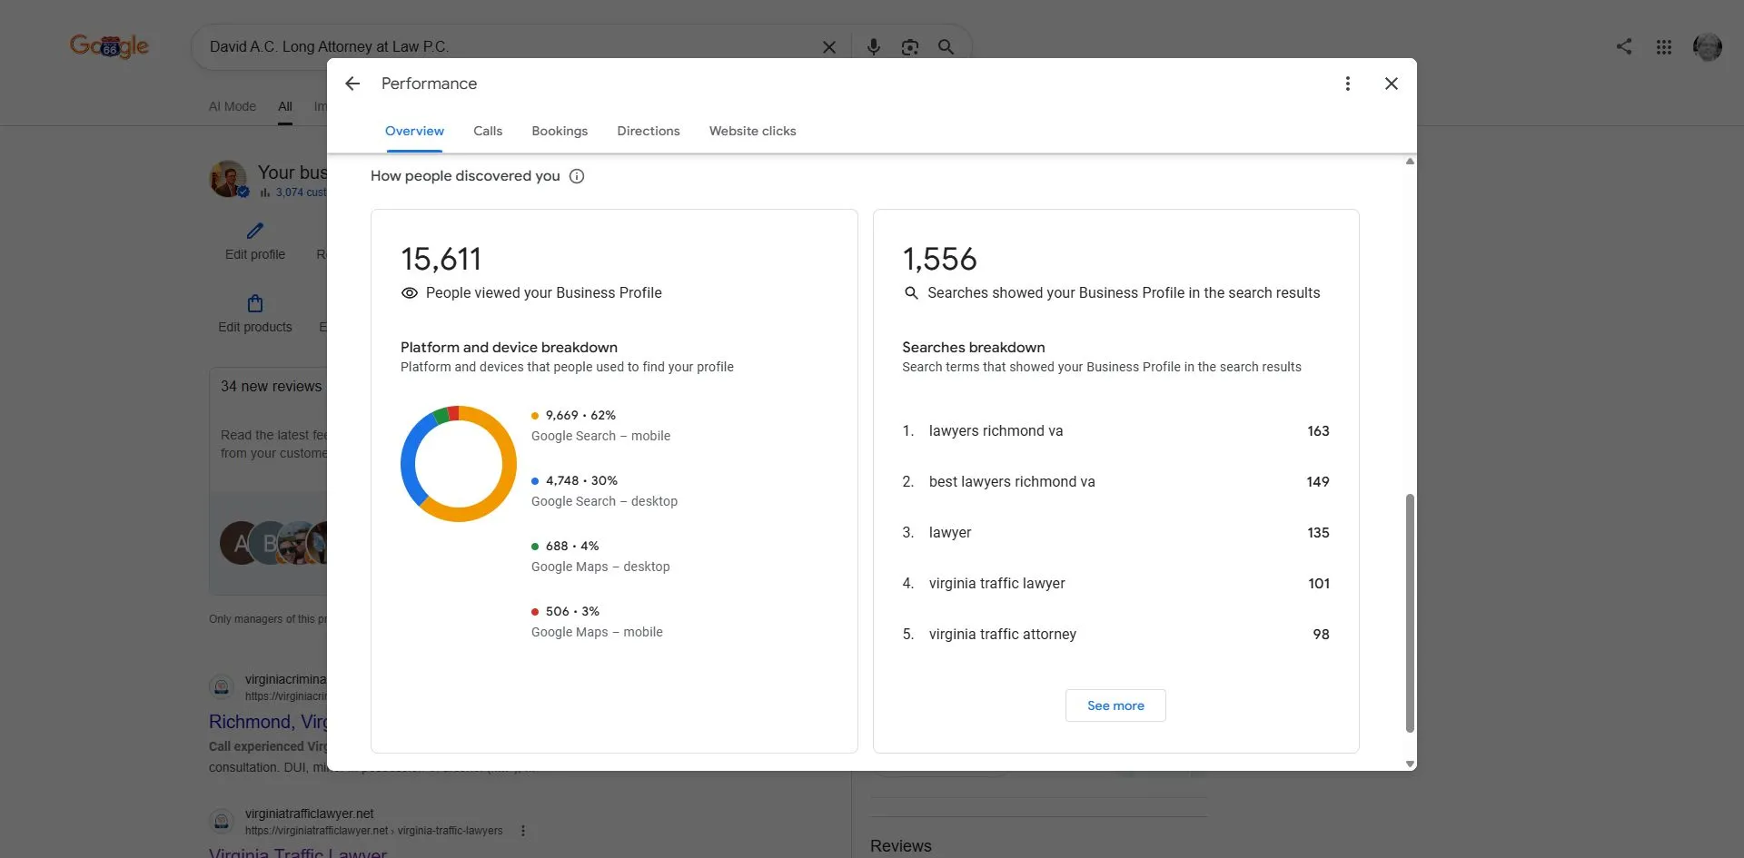The height and width of the screenshot is (858, 1744).
Task: Click the "Google Search – mobile" label
Action: click(x=600, y=437)
